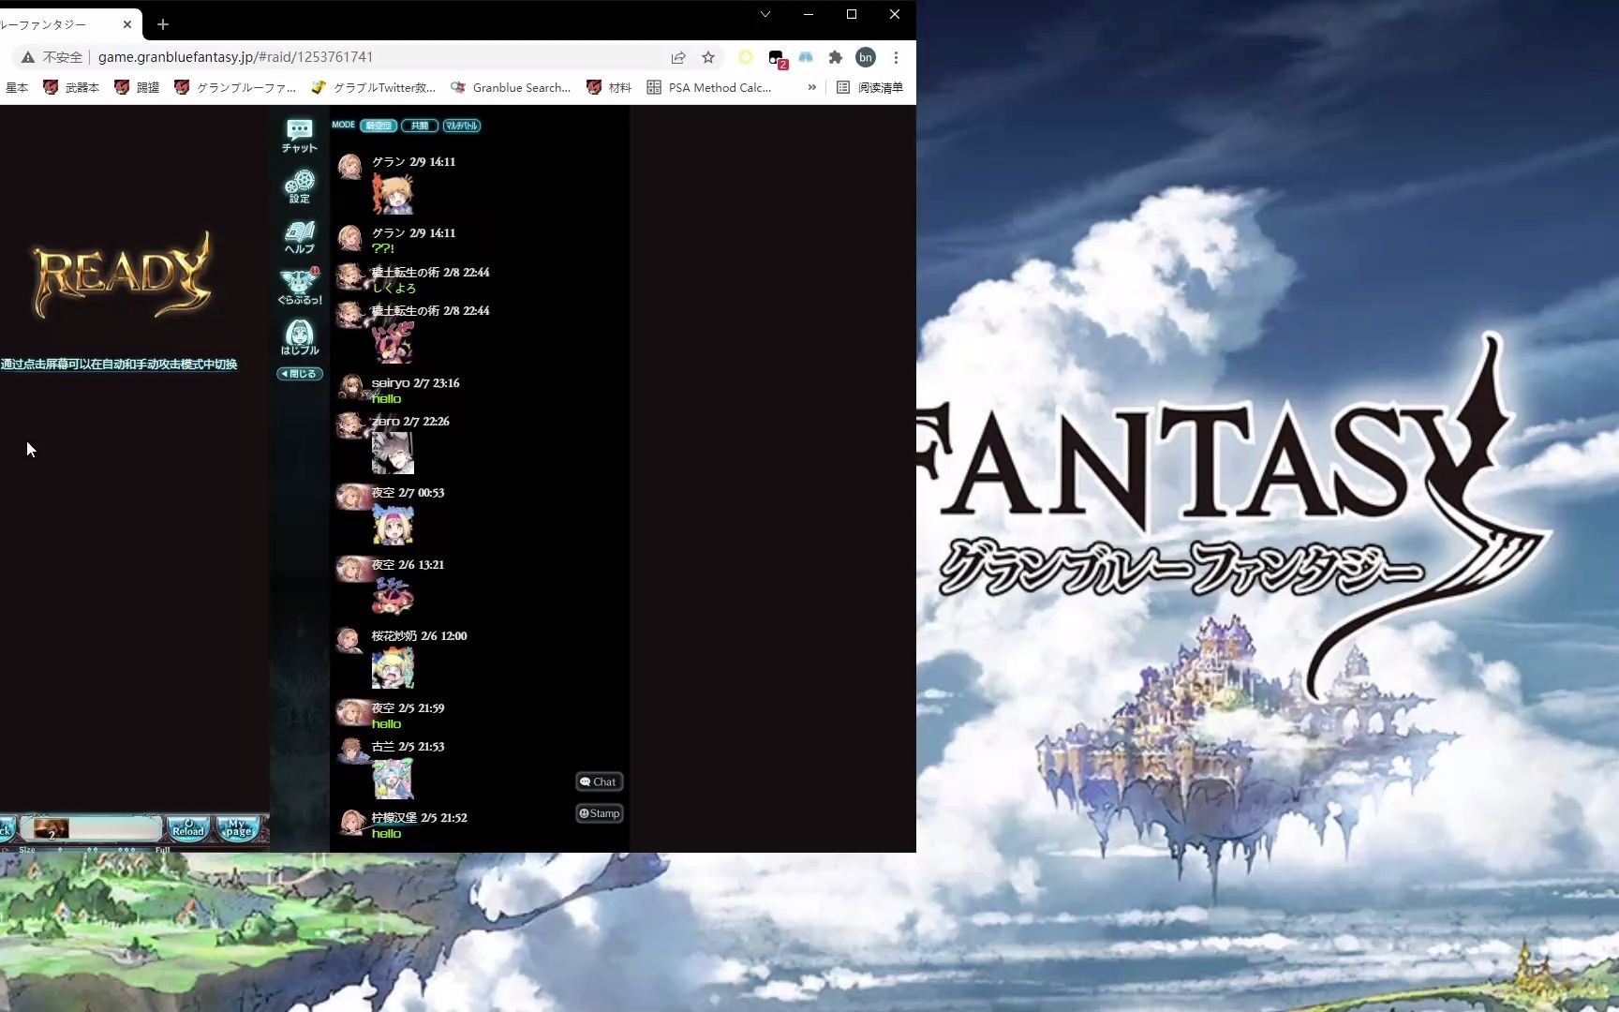Open the ぐらぶるっ! comic icon
This screenshot has width=1619, height=1012.
click(300, 287)
